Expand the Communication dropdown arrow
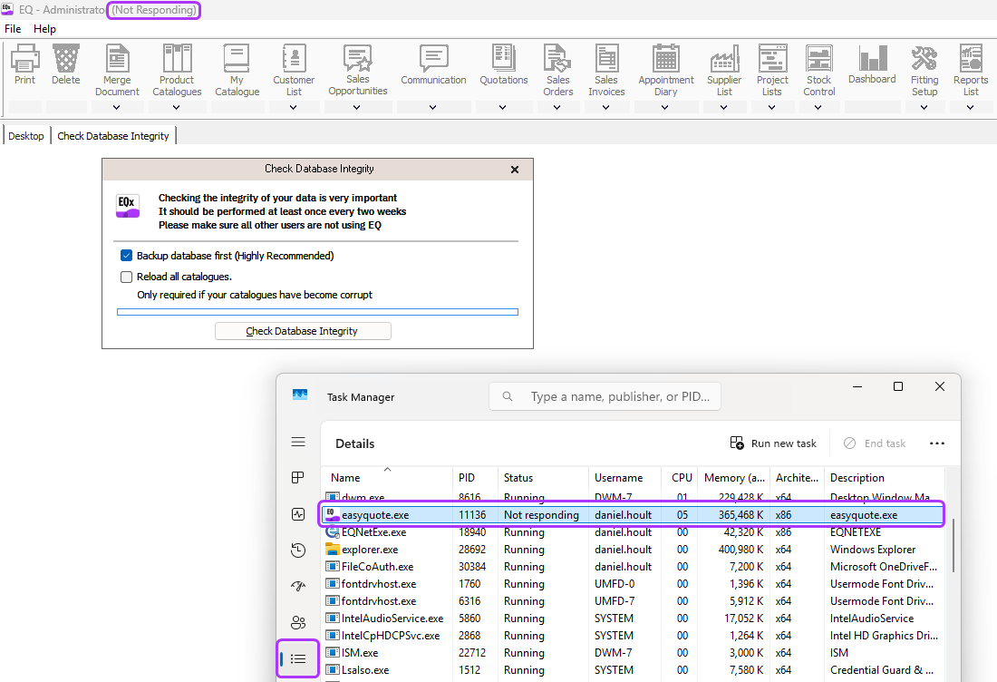The height and width of the screenshot is (682, 997). (433, 108)
